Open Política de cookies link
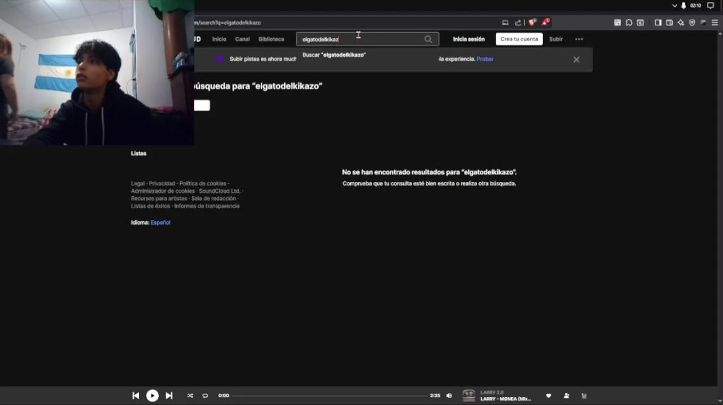 (203, 183)
